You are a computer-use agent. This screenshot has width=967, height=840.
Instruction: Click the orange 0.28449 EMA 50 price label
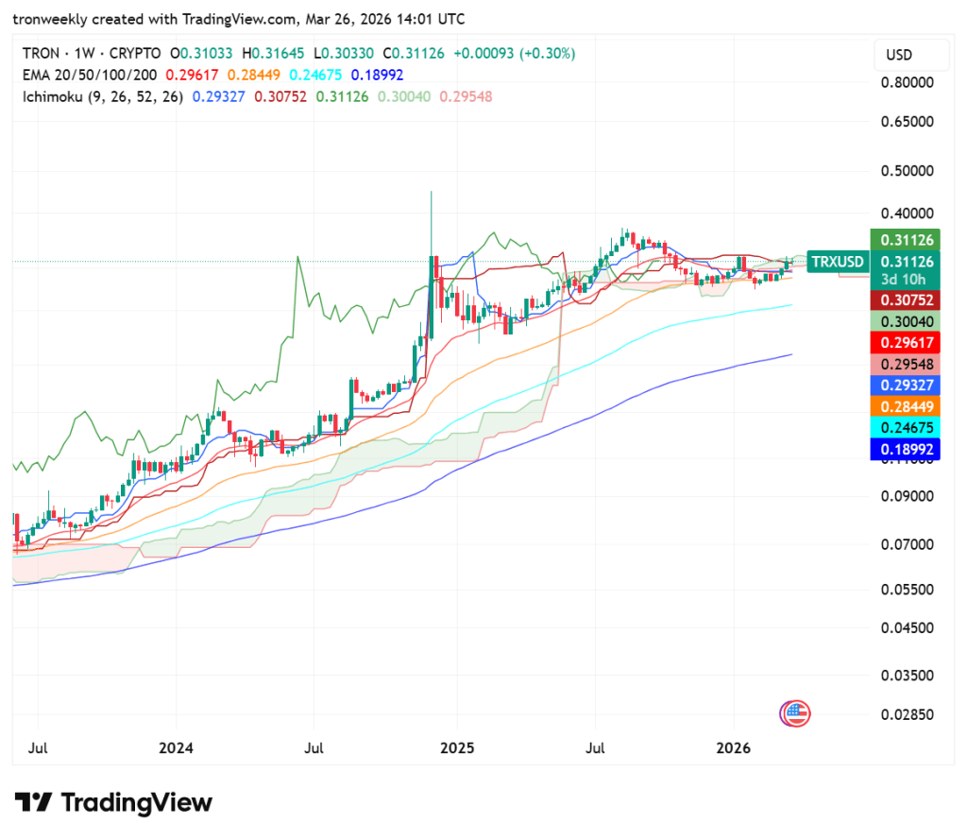[906, 406]
